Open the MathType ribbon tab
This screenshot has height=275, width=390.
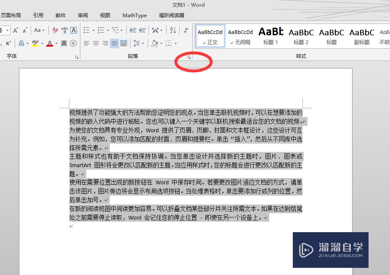point(134,15)
